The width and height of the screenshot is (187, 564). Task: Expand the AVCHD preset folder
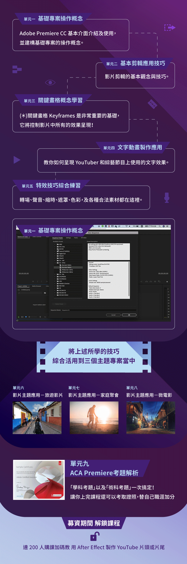pos(55,249)
